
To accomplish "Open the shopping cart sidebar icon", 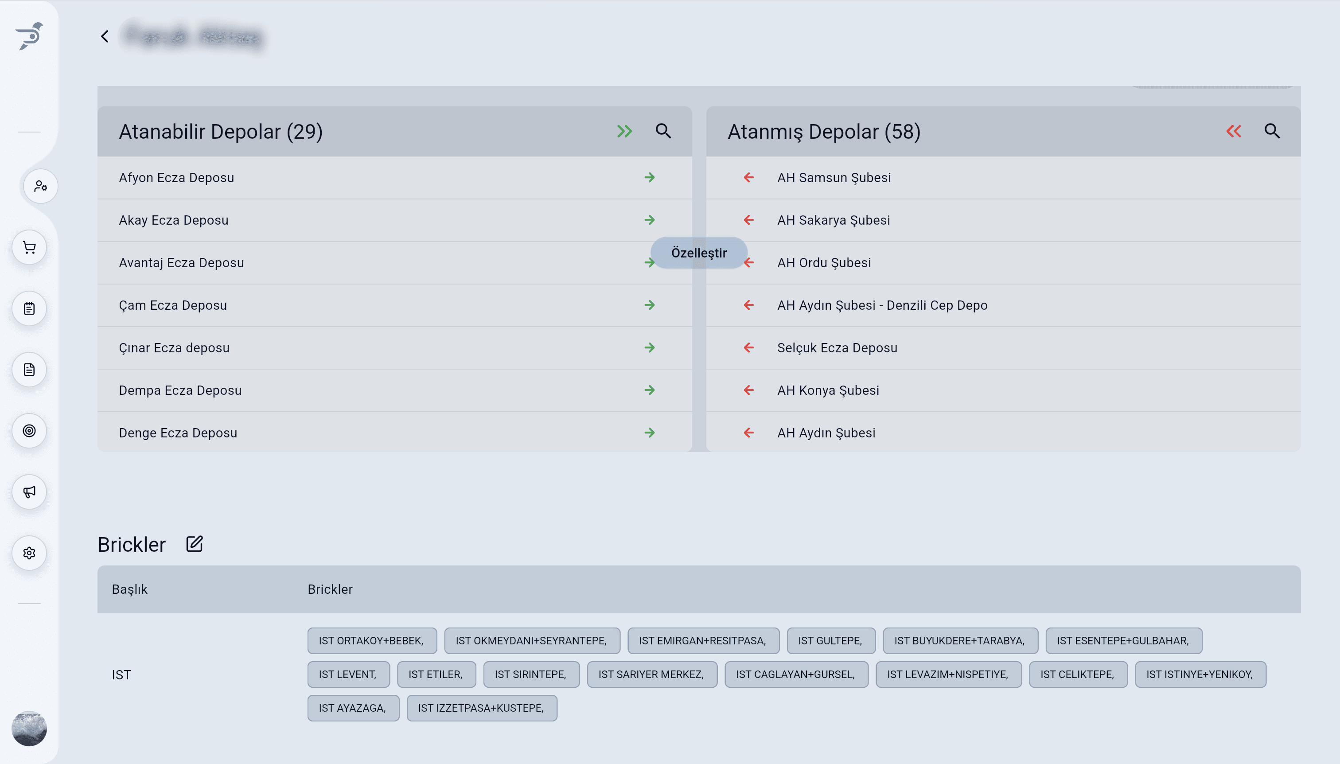I will [x=29, y=247].
